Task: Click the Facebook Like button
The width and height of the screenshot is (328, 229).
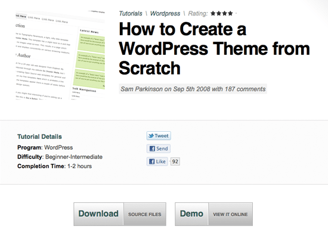Action: click(157, 162)
